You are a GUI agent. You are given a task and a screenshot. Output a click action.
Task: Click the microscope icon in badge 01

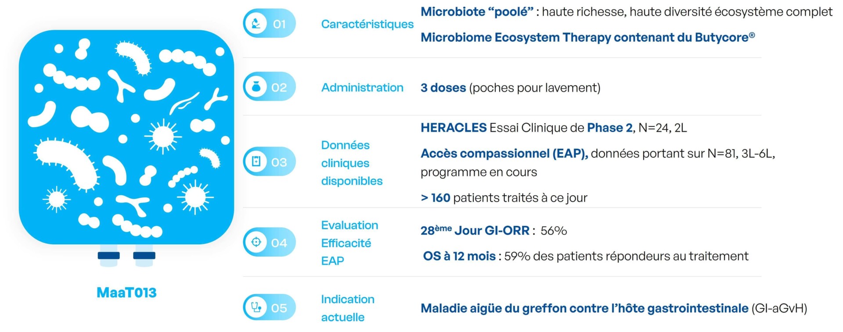(256, 23)
